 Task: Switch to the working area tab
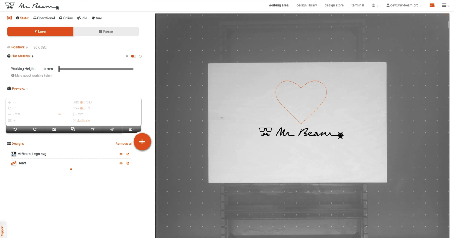pyautogui.click(x=279, y=5)
